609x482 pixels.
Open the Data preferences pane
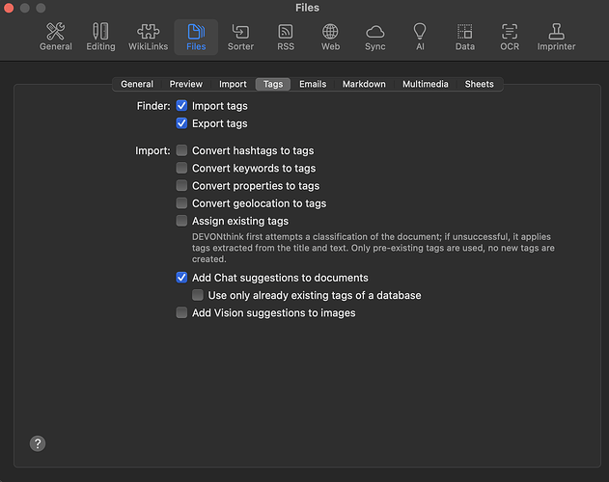(464, 37)
